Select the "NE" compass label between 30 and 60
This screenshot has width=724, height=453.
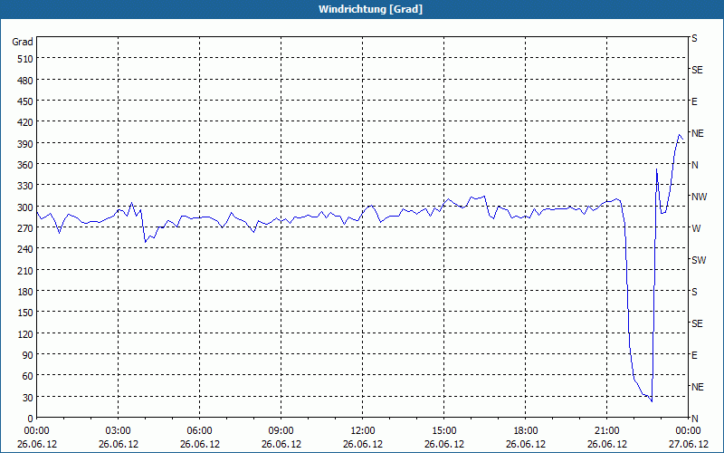(698, 387)
